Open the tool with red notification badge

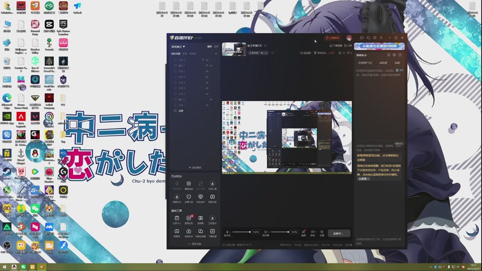click(189, 219)
